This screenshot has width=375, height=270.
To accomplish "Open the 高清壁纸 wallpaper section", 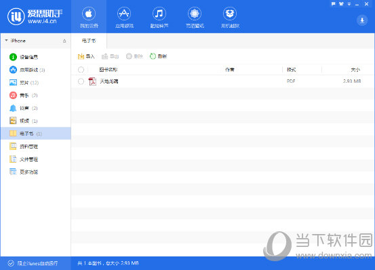I will click(x=195, y=17).
